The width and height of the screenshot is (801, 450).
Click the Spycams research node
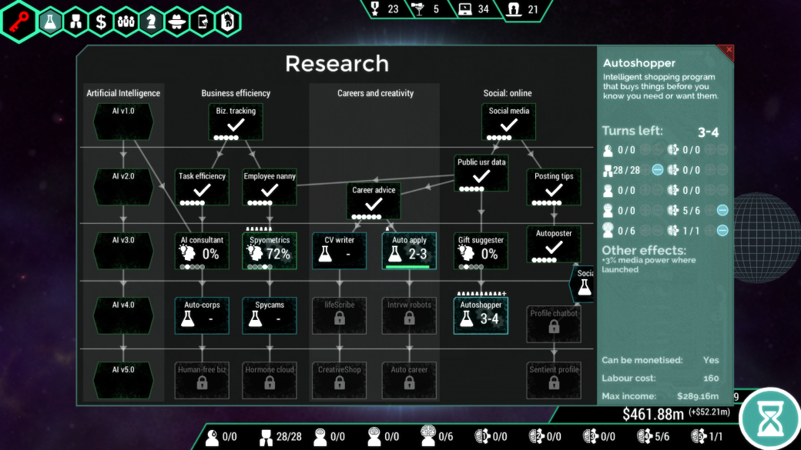(x=270, y=316)
